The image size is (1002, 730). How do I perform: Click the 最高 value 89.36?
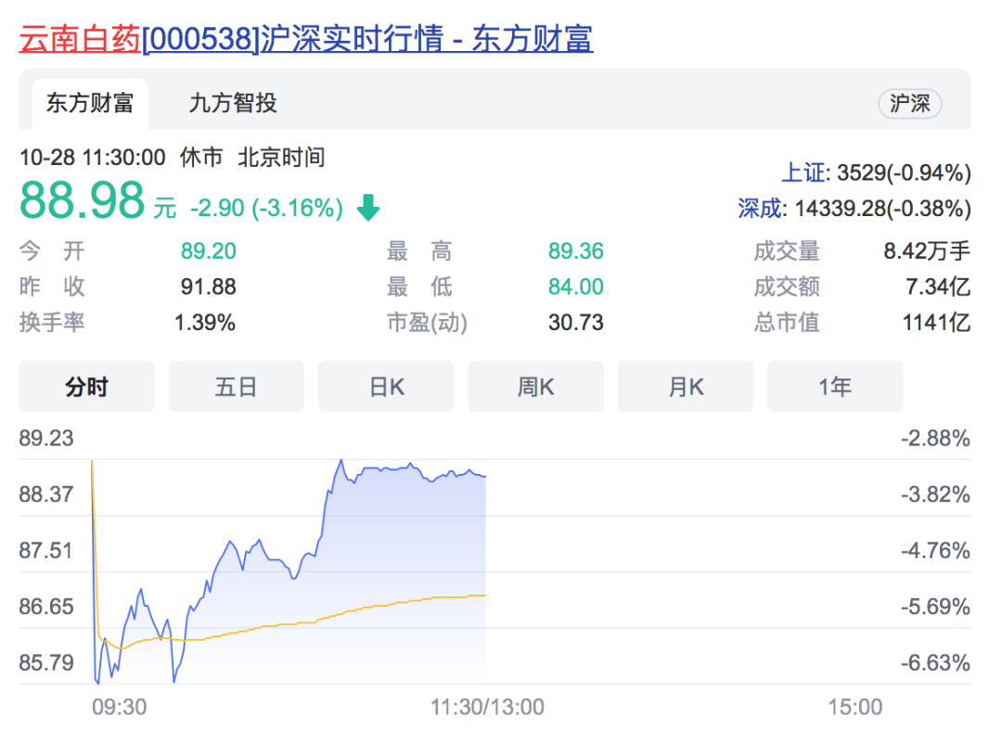pos(576,251)
